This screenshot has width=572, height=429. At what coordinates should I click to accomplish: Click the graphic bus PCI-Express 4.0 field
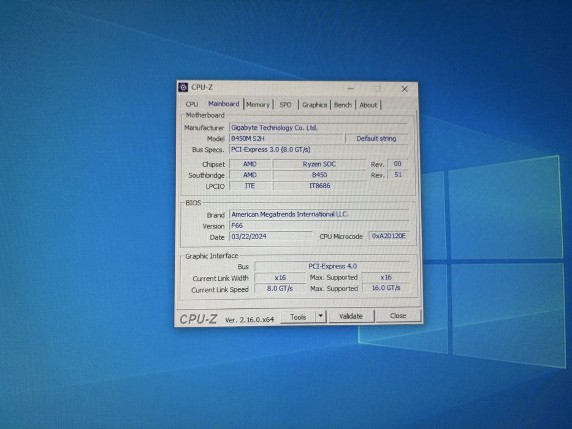(332, 267)
